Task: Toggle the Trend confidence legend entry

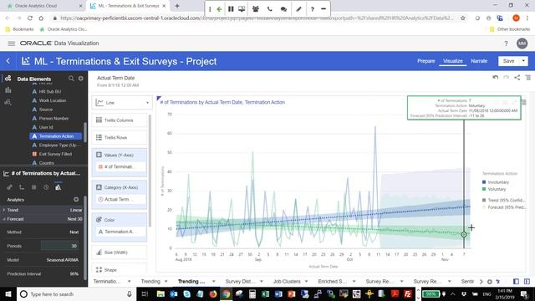Action: click(x=503, y=201)
